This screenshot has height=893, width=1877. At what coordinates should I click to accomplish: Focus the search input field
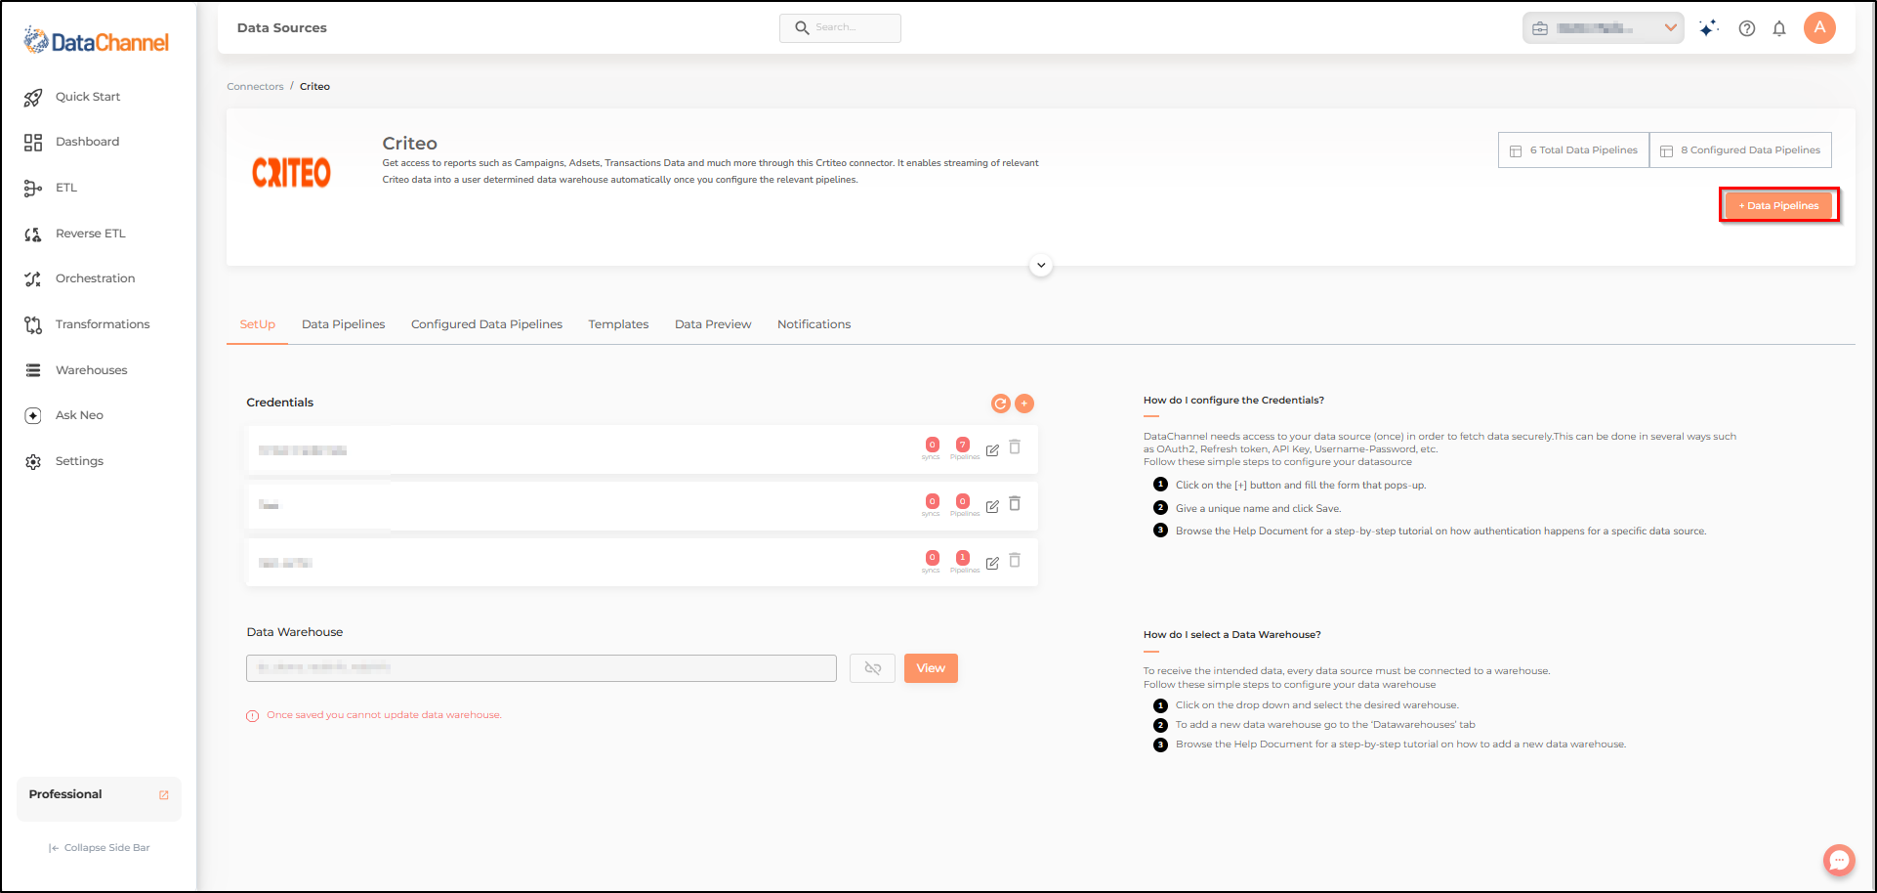click(840, 28)
